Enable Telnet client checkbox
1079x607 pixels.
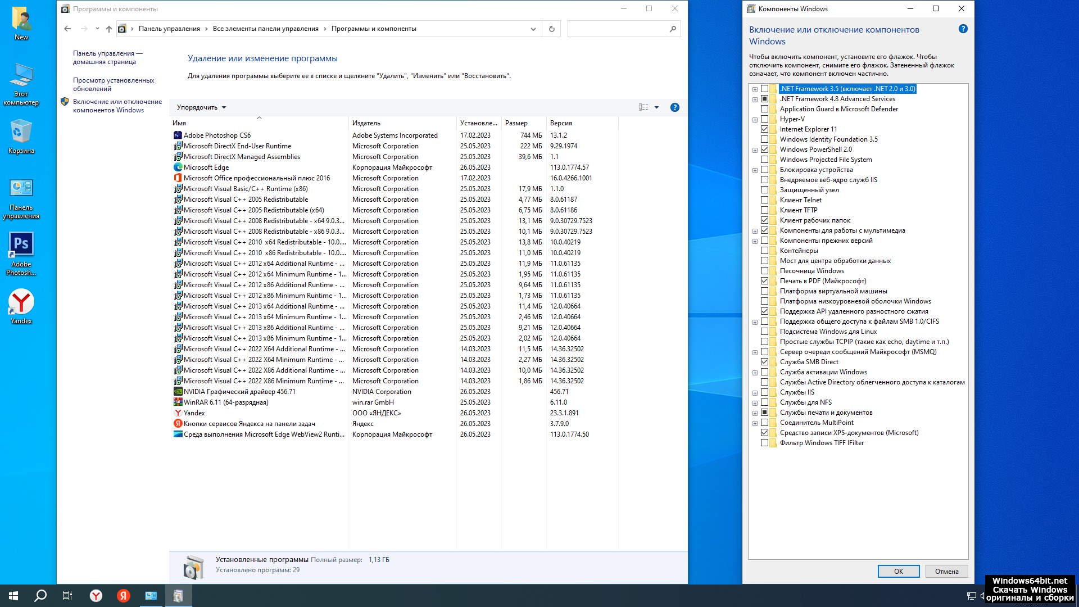click(764, 200)
